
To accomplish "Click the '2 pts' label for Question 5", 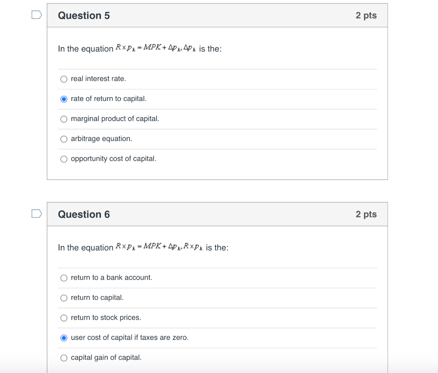I will coord(366,15).
